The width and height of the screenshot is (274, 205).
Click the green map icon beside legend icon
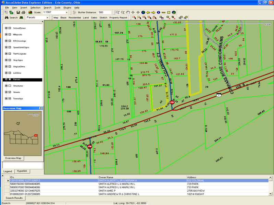pos(11,12)
